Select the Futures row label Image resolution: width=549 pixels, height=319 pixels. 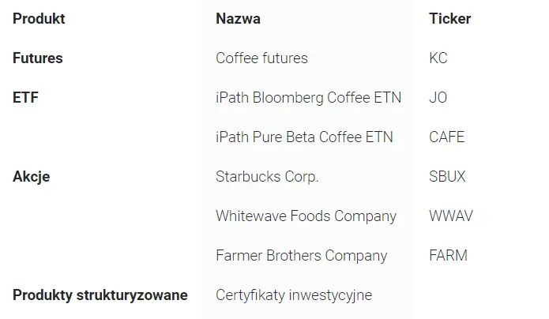pos(37,58)
